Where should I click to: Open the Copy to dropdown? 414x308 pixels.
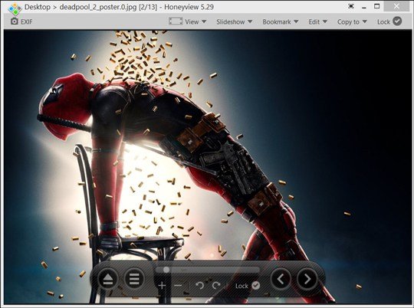click(352, 21)
